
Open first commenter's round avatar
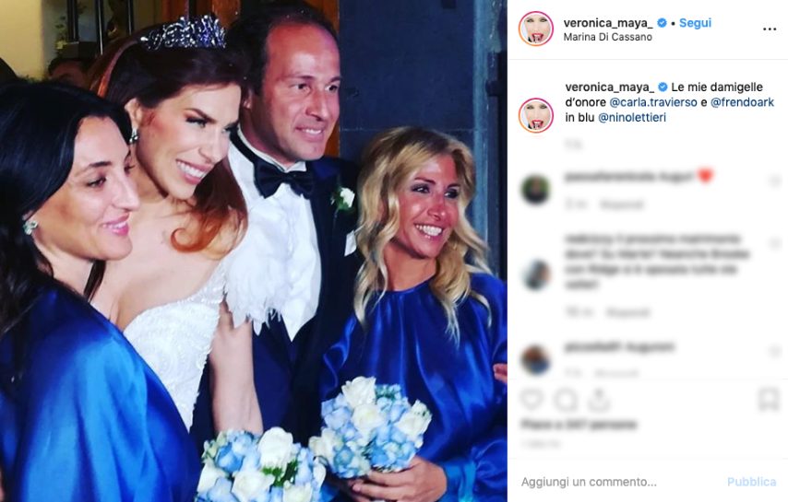click(x=535, y=190)
